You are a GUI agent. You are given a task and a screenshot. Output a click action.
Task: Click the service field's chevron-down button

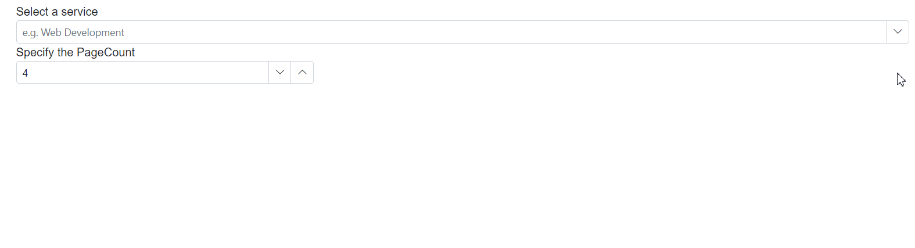pyautogui.click(x=898, y=32)
